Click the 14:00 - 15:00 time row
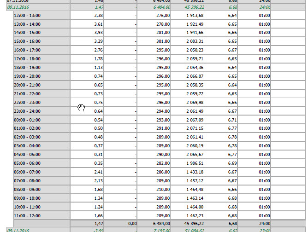The height and width of the screenshot is (232, 308). coord(160,33)
